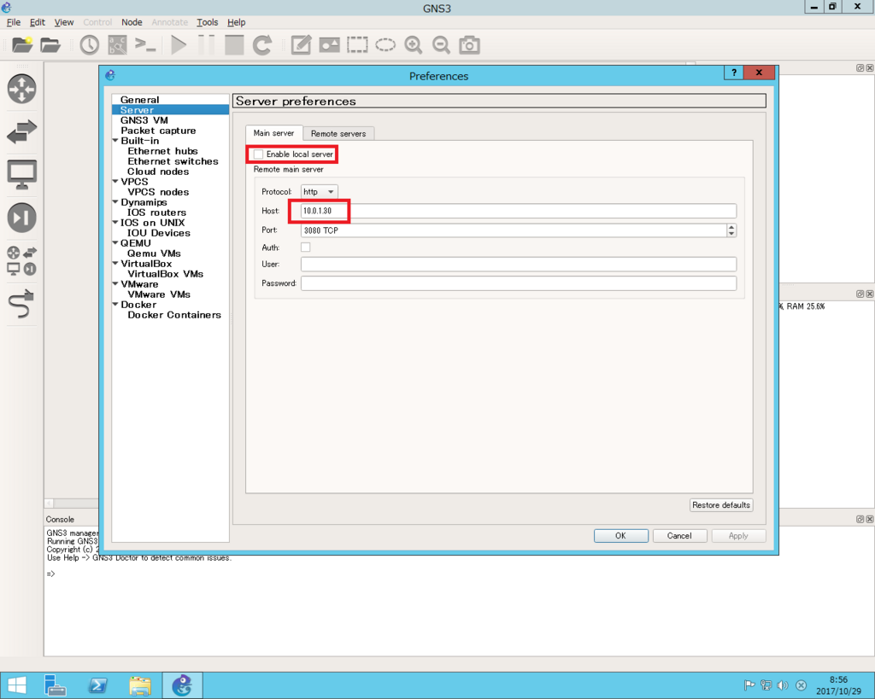
Task: Suspend all nodes with the pause icon
Action: 207,44
